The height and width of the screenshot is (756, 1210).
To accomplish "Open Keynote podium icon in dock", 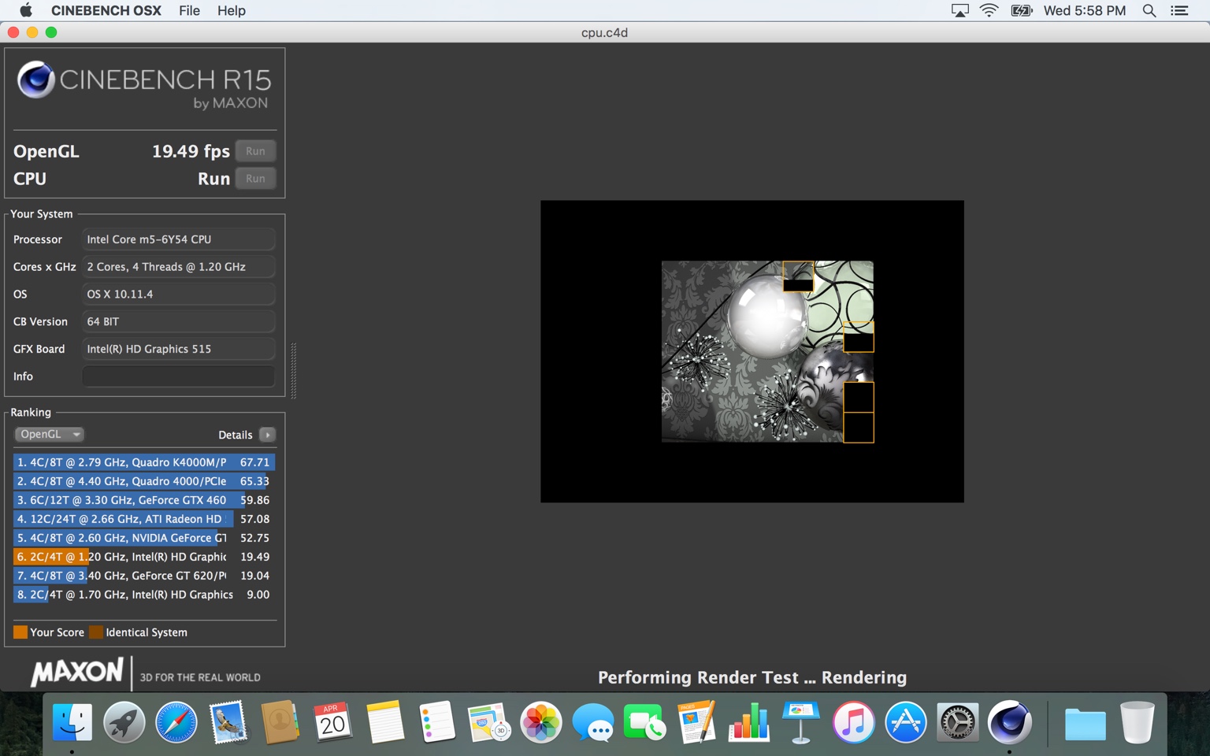I will (800, 721).
